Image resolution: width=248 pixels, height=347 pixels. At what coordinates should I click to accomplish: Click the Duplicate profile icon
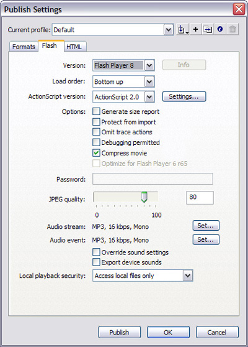tap(208, 29)
